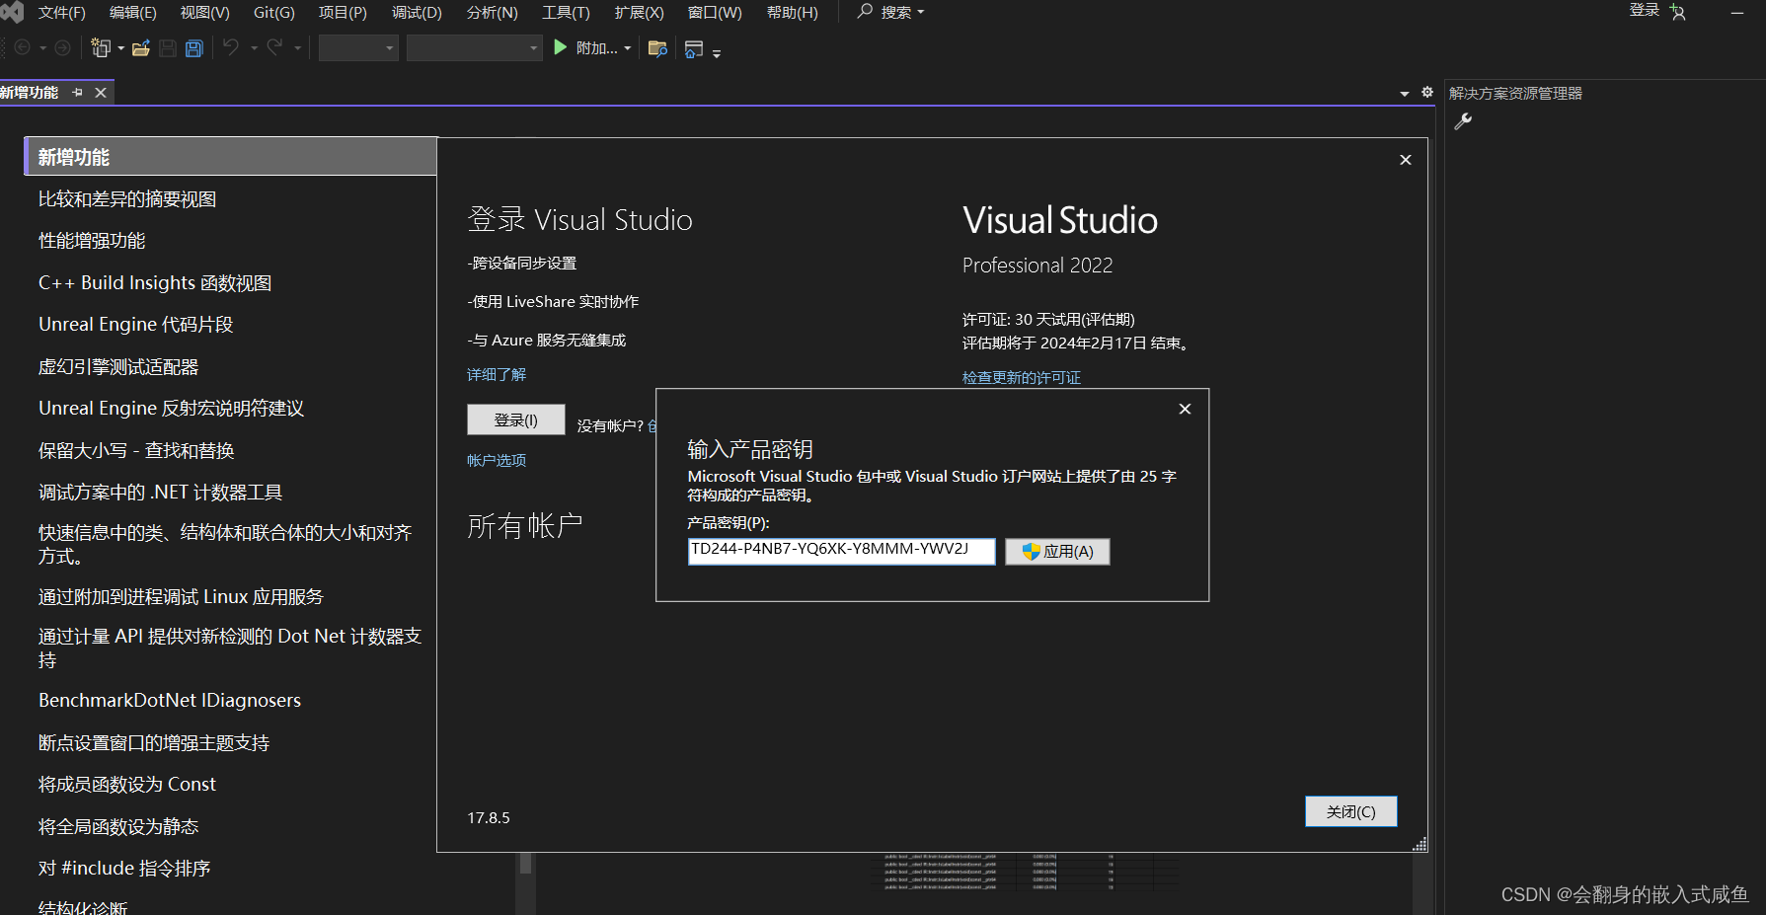Open 对 #include 指令排序 item

tap(124, 868)
